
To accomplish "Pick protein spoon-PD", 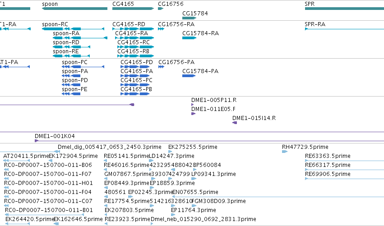I will (x=75, y=80).
